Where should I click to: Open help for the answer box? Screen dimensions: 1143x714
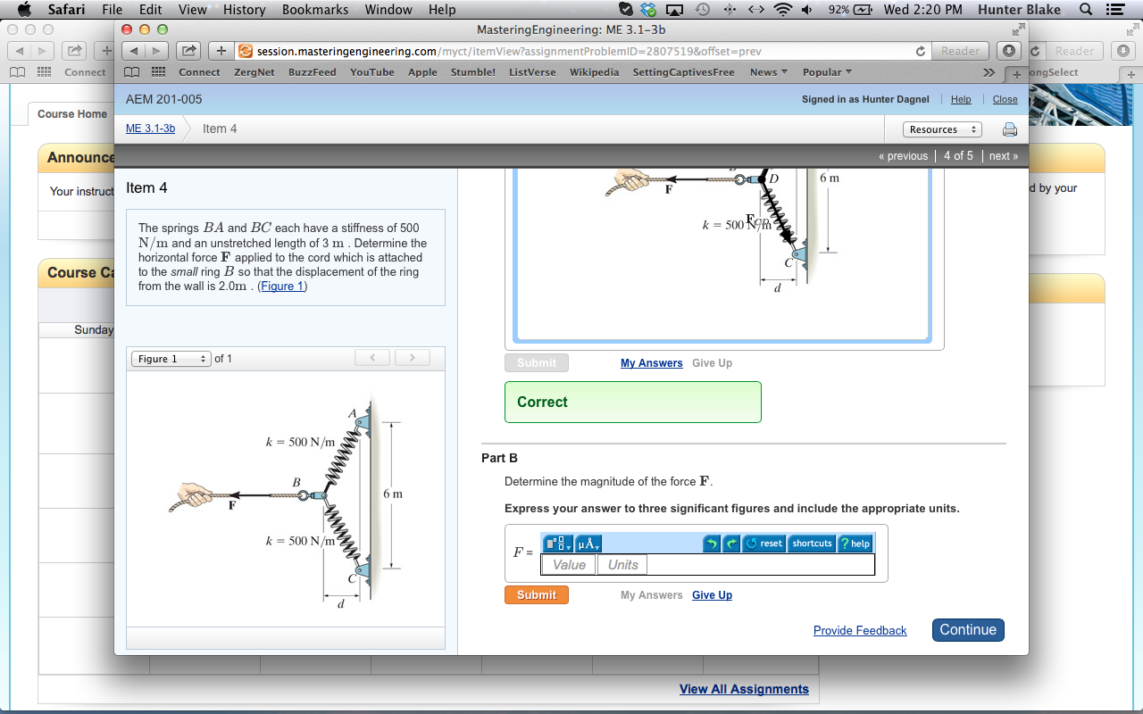[855, 544]
